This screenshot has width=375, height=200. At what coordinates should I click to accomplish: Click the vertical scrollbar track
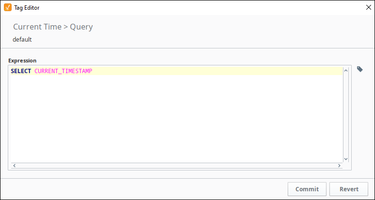point(346,115)
